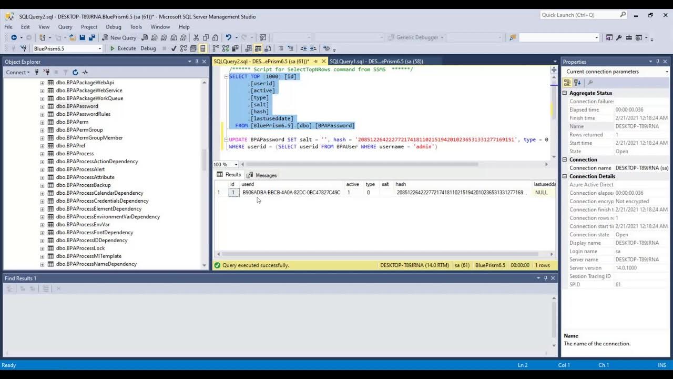Open the Tools menu

[136, 27]
